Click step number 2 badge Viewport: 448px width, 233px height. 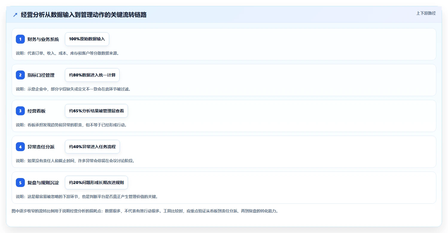(x=20, y=75)
